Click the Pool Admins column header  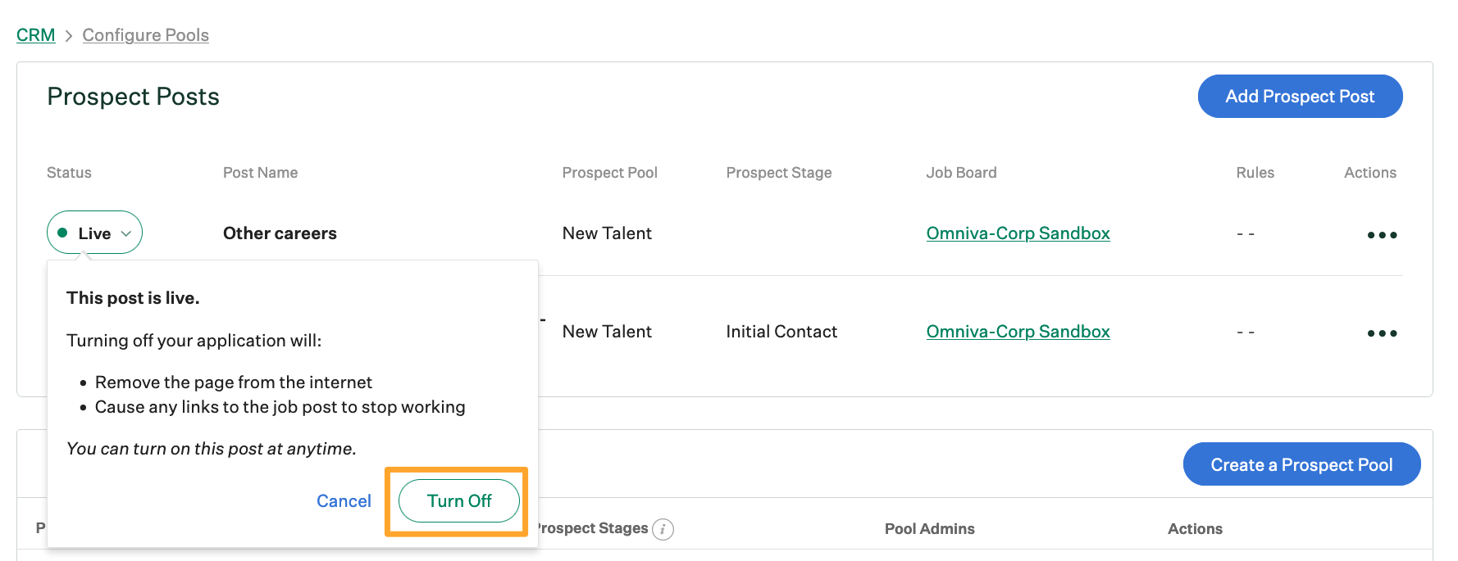pyautogui.click(x=929, y=529)
